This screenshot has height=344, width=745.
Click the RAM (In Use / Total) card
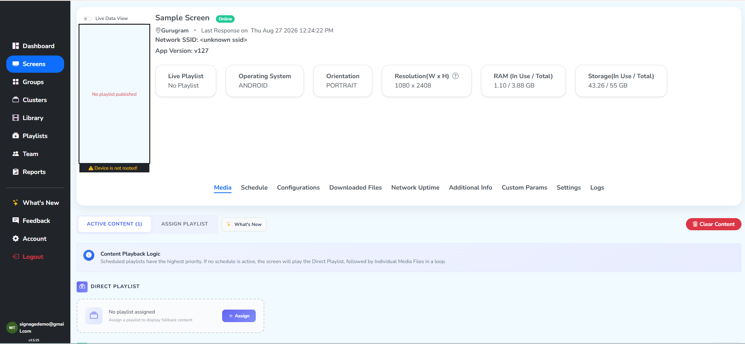click(523, 81)
